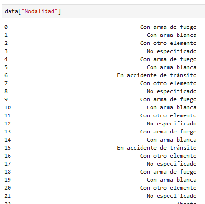Click the "Modalidad" string in the code

click(x=39, y=11)
